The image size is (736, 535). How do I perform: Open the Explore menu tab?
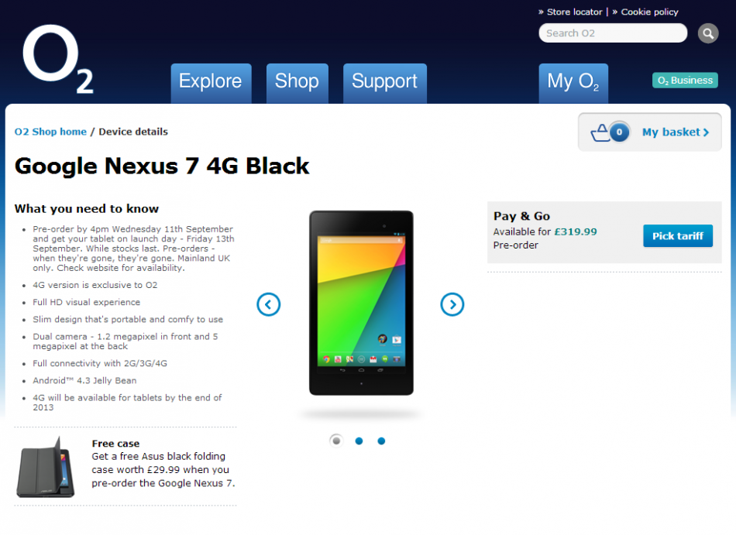[x=211, y=83]
